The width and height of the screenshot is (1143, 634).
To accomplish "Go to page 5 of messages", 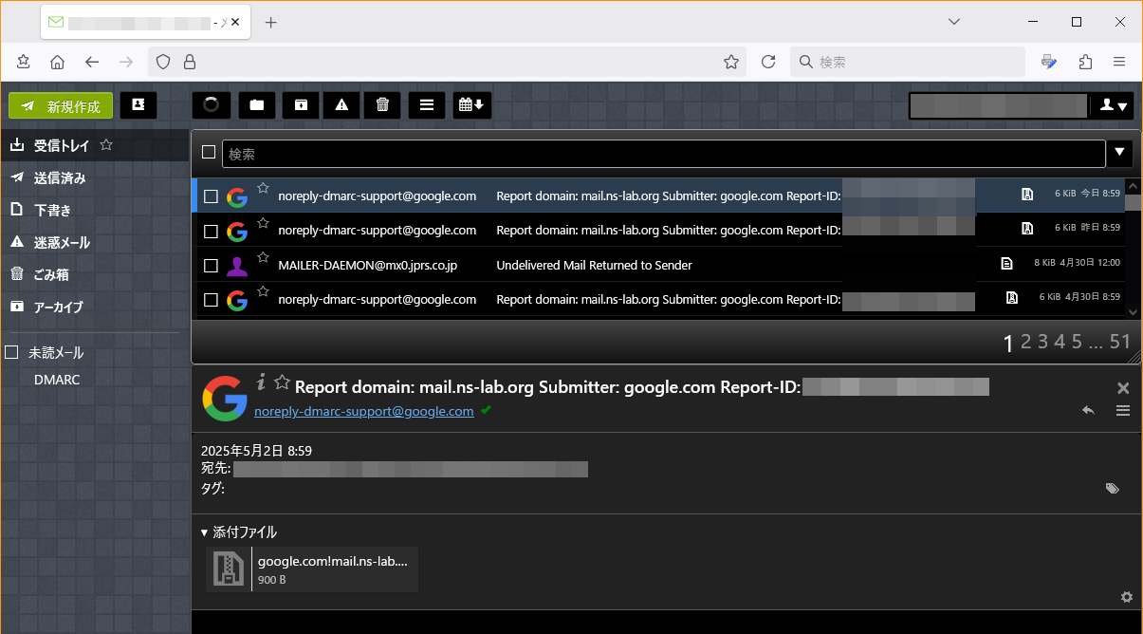I will coord(1077,342).
